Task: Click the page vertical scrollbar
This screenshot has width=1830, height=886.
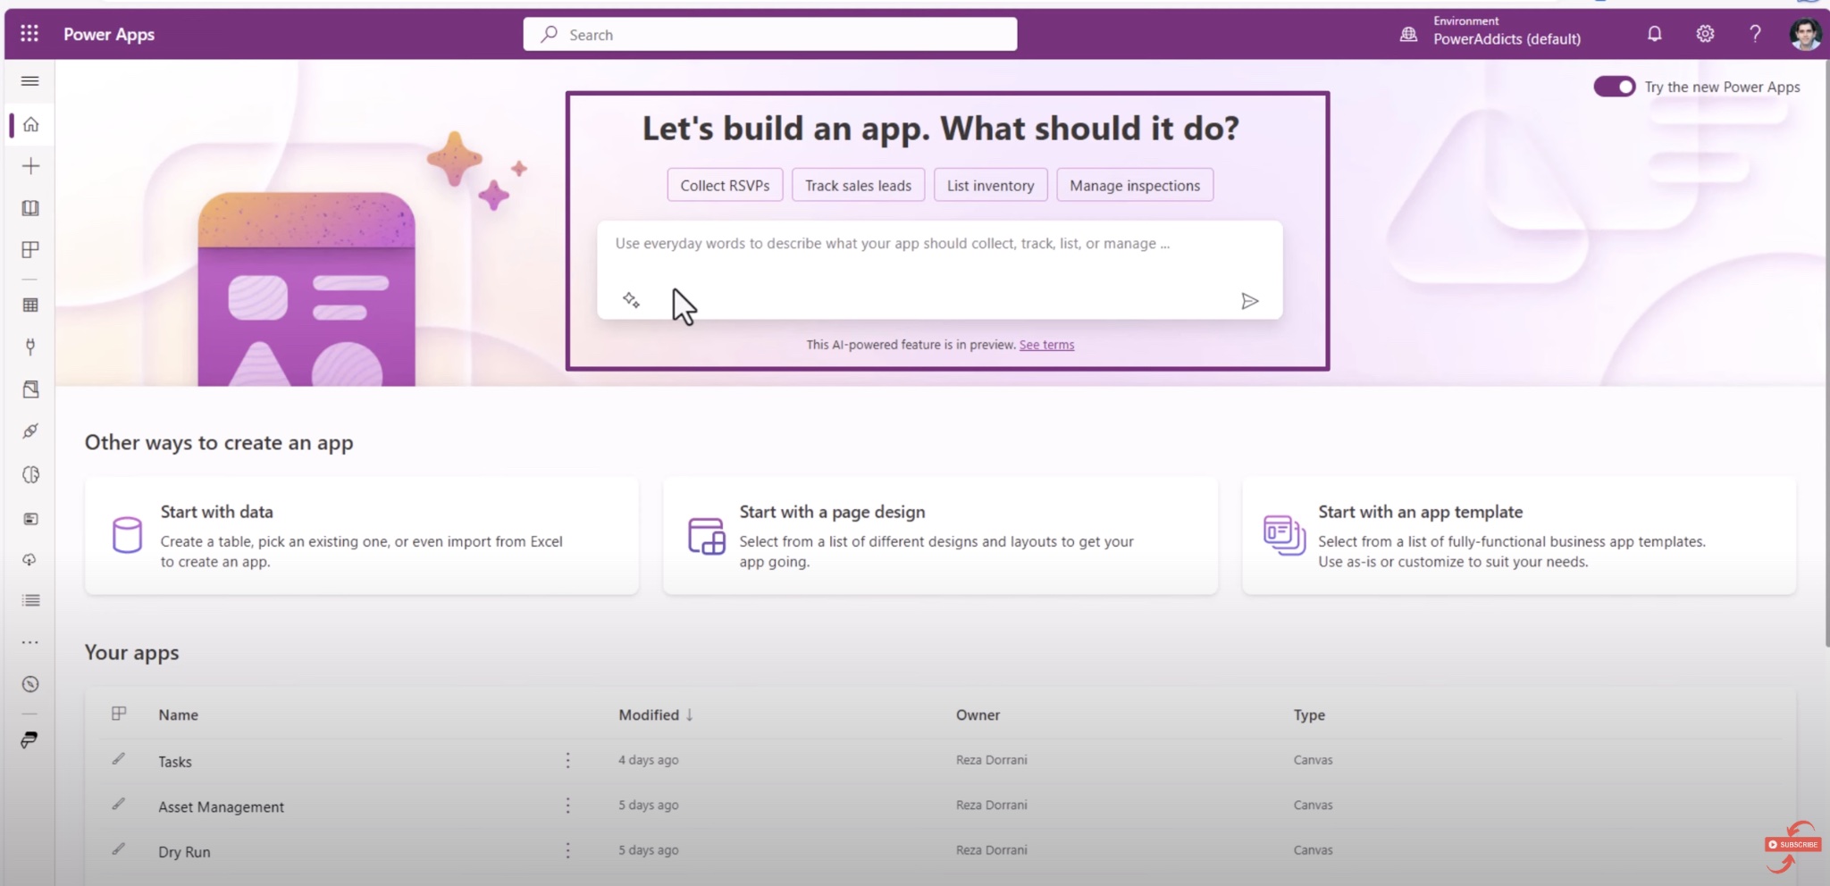Action: 1826,353
